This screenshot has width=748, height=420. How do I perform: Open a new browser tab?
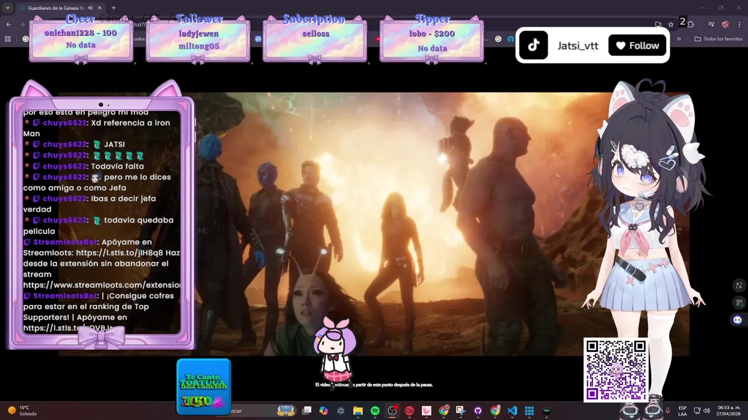pyautogui.click(x=113, y=8)
